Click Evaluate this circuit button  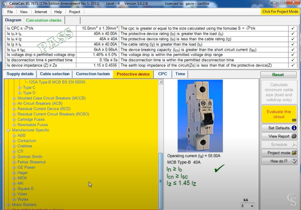[x=279, y=114]
